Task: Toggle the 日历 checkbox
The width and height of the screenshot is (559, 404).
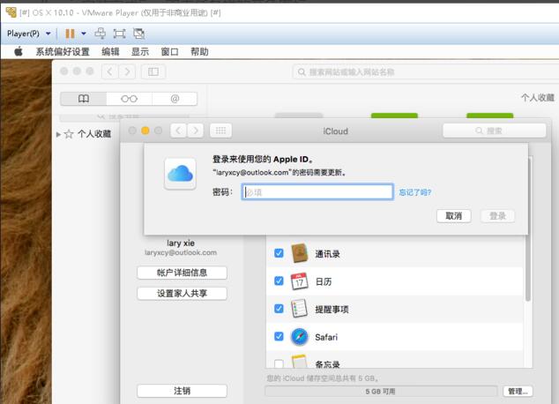Action: (279, 281)
